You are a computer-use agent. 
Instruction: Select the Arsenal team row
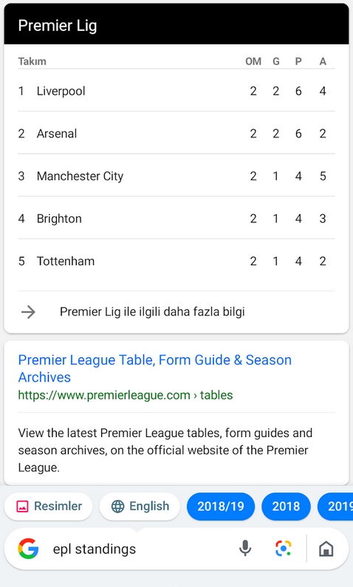tap(176, 134)
